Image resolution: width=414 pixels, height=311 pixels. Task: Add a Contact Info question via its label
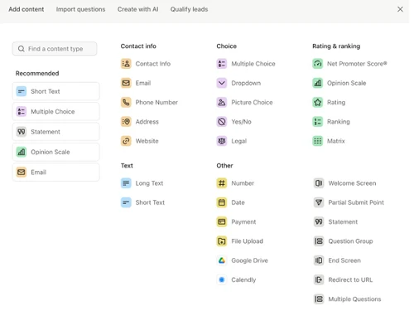[x=153, y=64]
